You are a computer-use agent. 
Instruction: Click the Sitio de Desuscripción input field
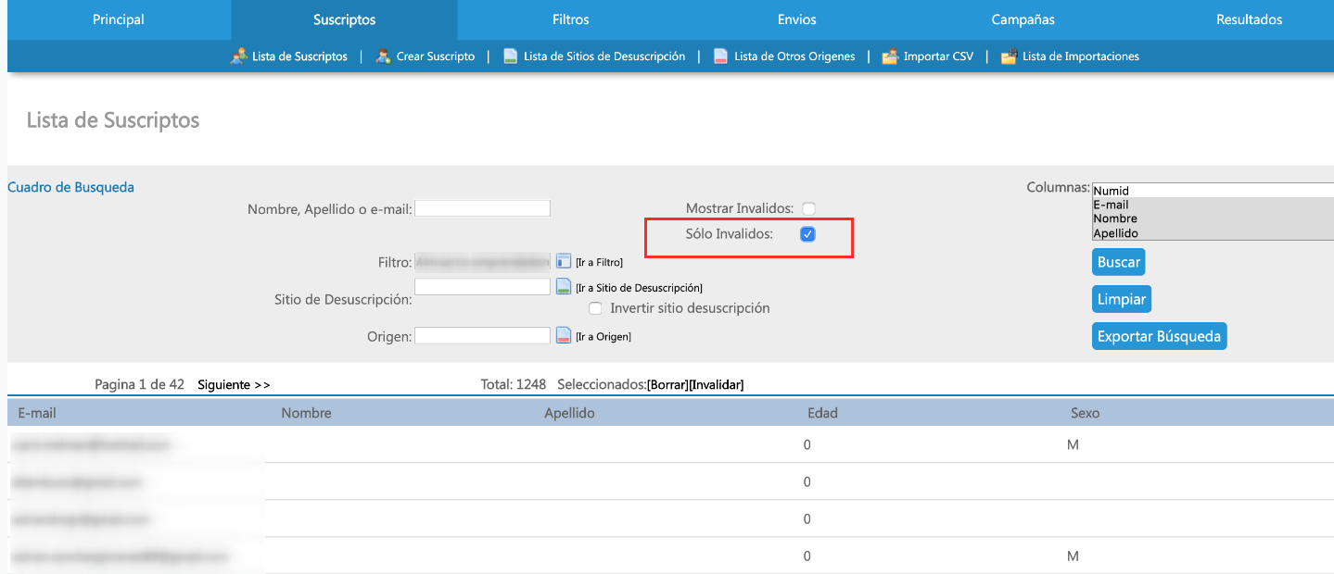pos(482,287)
